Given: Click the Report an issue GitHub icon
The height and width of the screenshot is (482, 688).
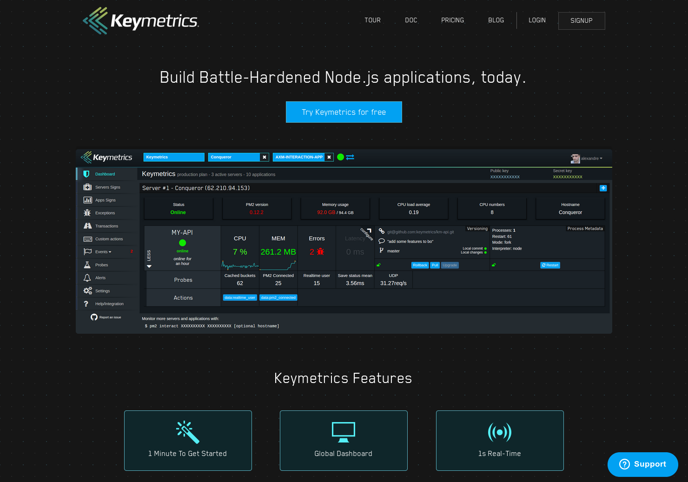Looking at the screenshot, I should tap(94, 317).
